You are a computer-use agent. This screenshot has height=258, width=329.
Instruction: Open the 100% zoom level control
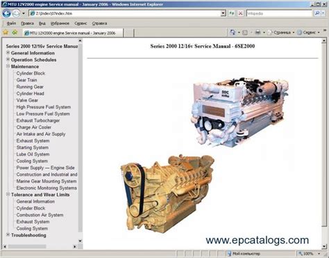(x=309, y=254)
